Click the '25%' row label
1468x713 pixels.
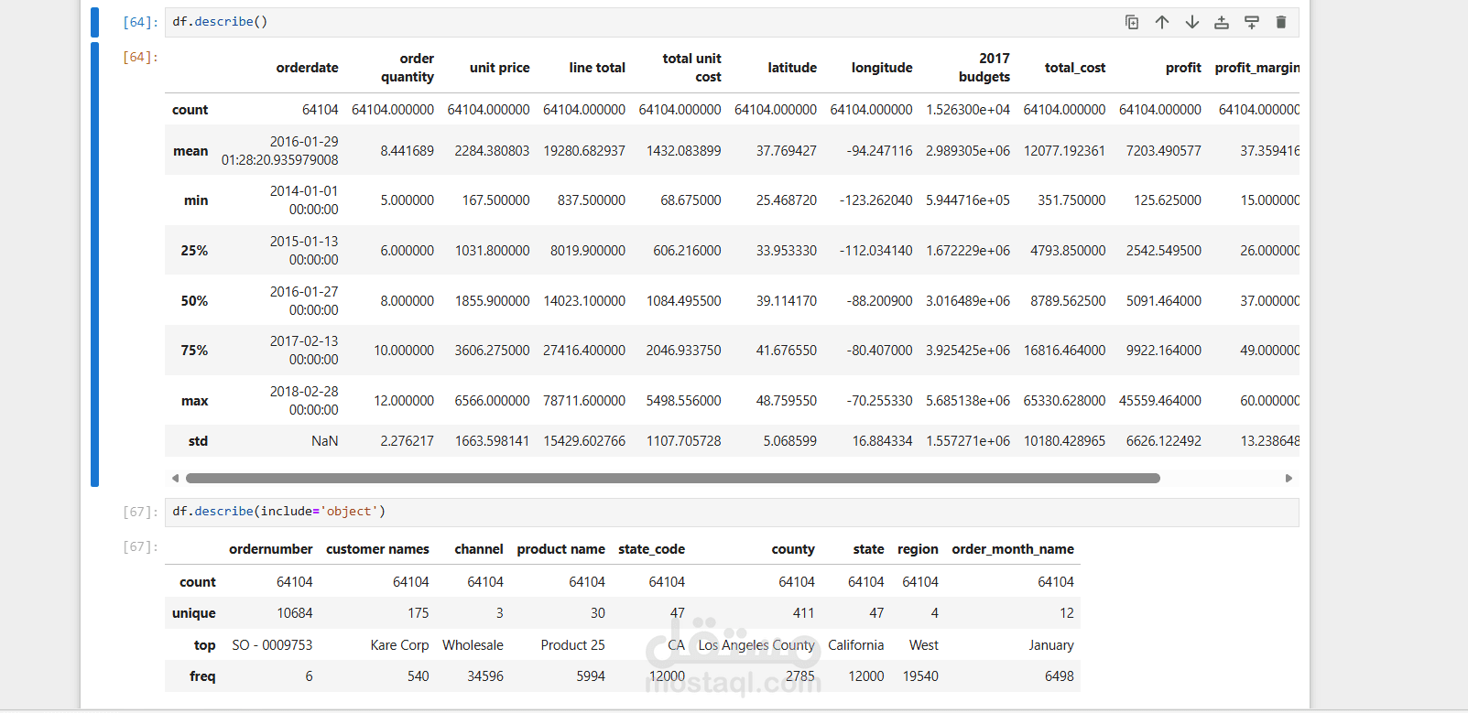pos(194,251)
